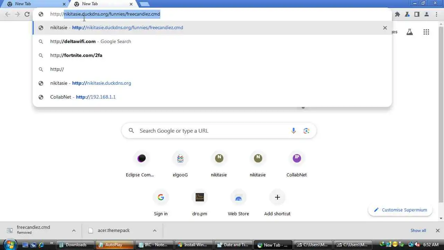
Task: Open the dro.pm shortcut
Action: coord(199,203)
